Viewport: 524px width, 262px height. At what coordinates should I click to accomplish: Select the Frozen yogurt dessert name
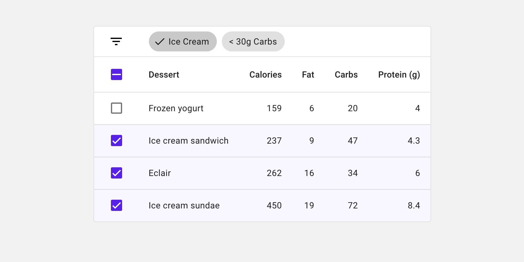tap(176, 108)
